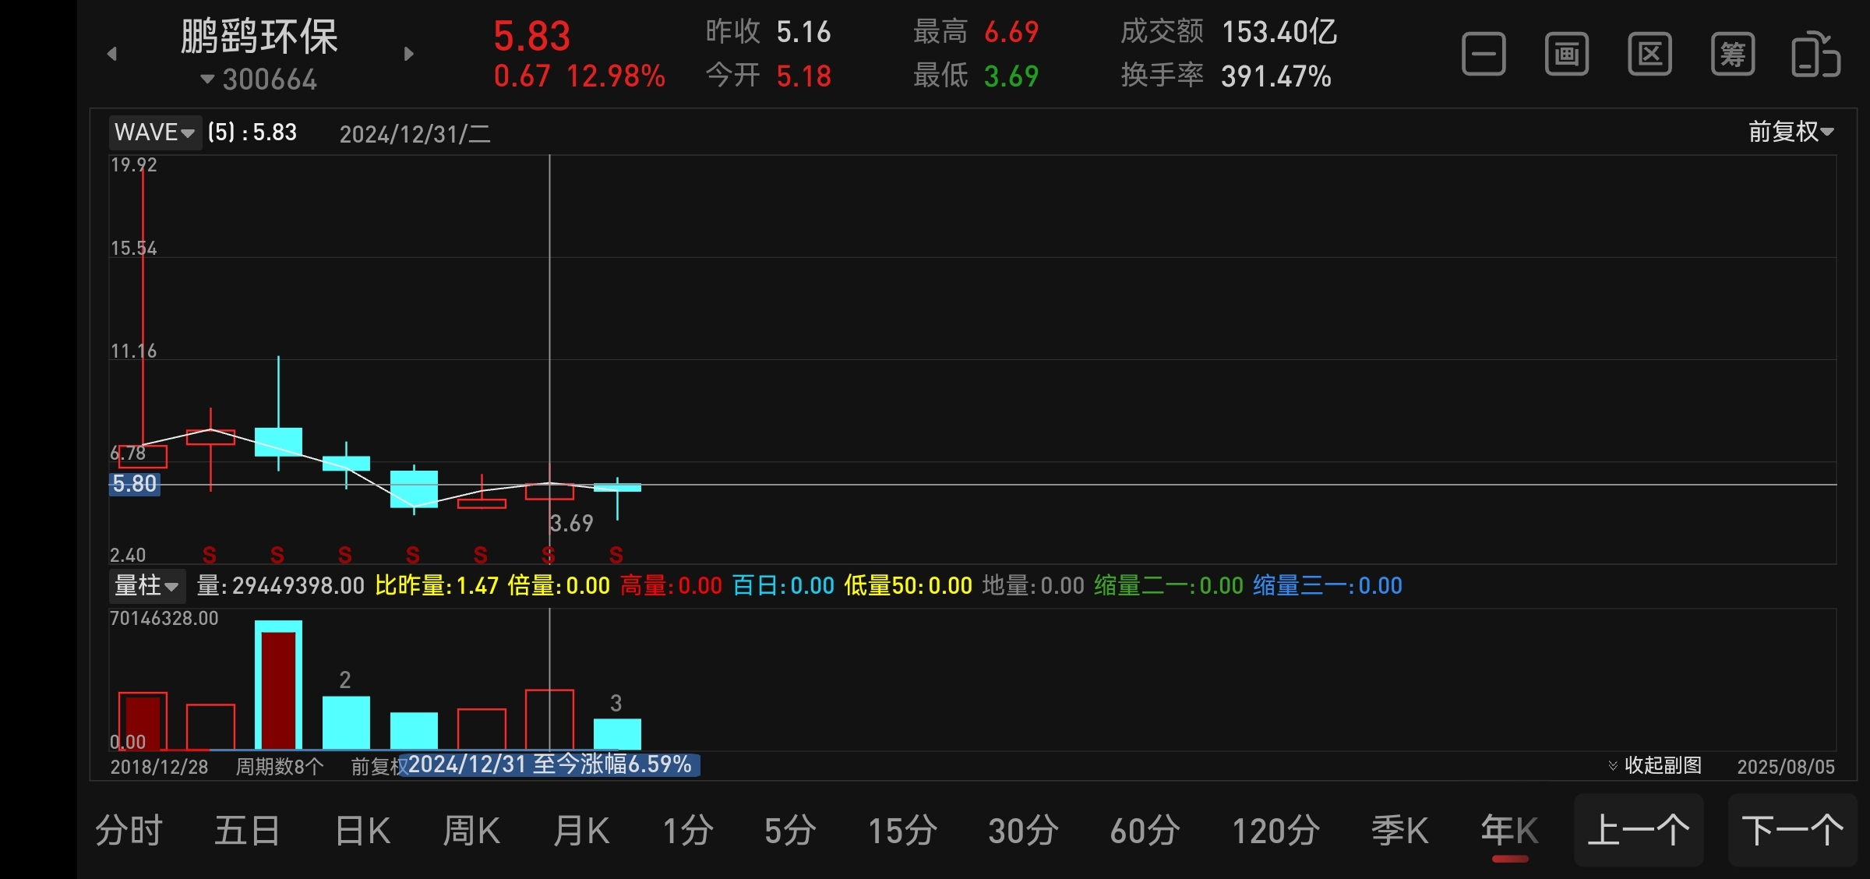Image resolution: width=1870 pixels, height=879 pixels.
Task: Tap the 周期数8个 label
Action: pyautogui.click(x=280, y=767)
